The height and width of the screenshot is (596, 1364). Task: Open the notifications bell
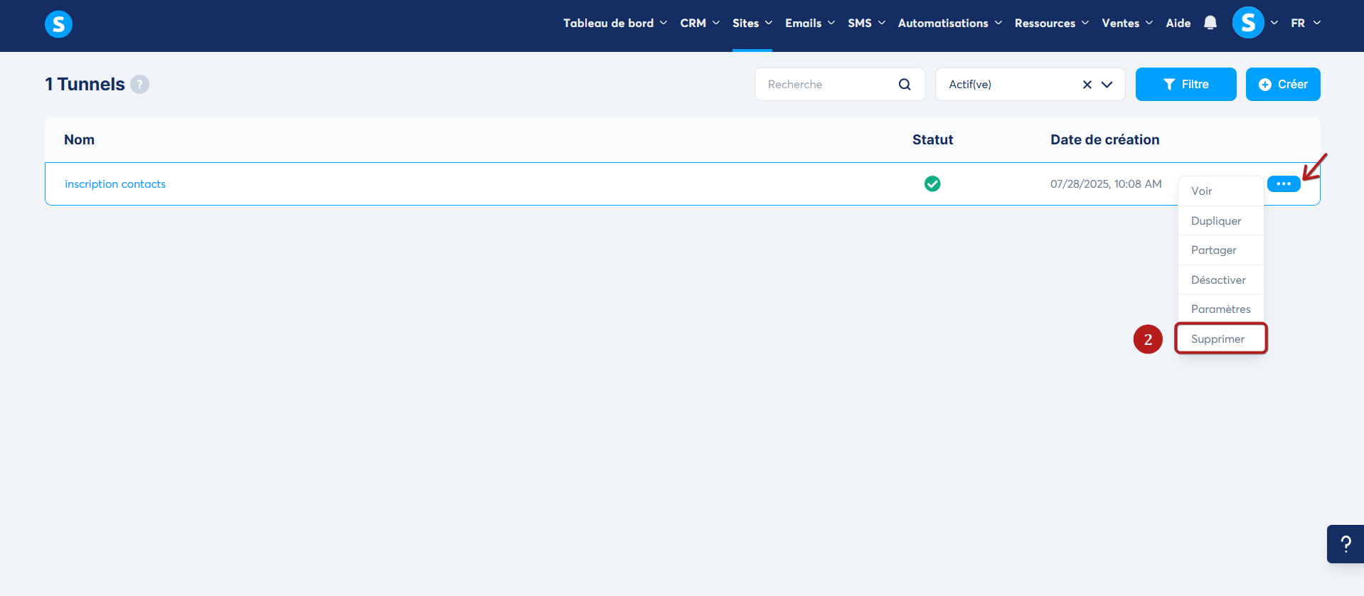coord(1210,23)
